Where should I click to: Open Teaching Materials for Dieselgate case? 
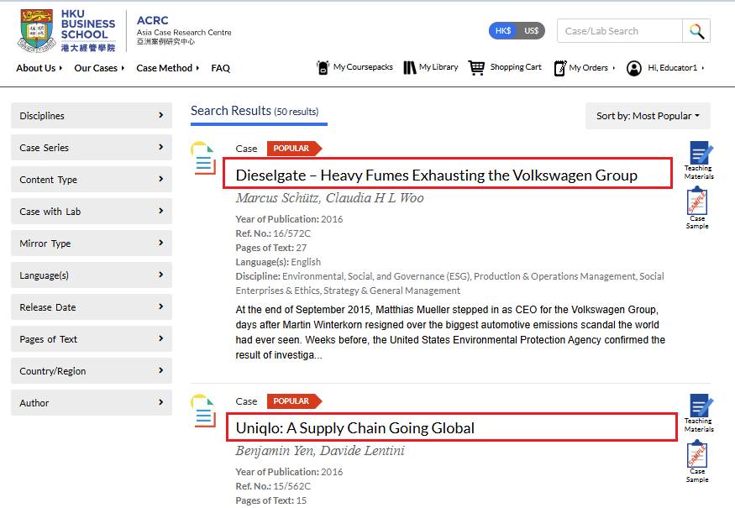pyautogui.click(x=699, y=160)
